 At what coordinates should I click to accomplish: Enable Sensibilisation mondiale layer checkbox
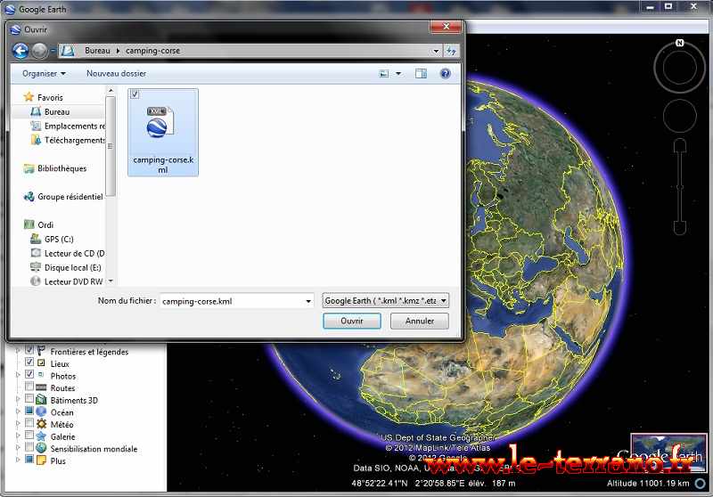click(29, 447)
